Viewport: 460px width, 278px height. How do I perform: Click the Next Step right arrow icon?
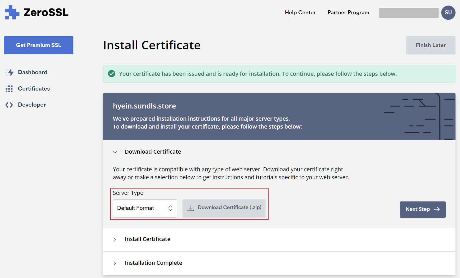[x=437, y=209]
